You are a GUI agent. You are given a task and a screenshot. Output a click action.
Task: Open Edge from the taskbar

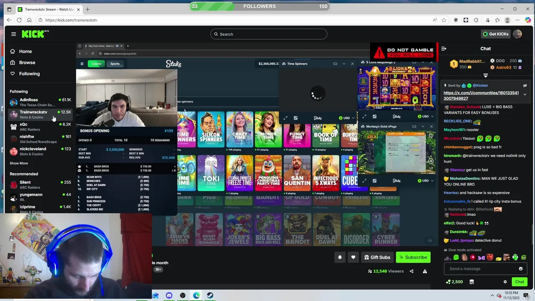coord(196,296)
